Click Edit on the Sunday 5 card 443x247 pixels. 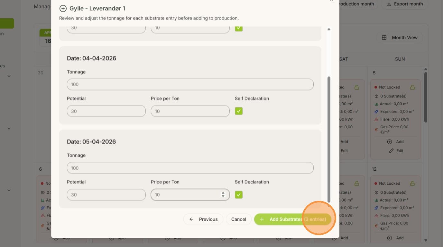click(x=396, y=151)
